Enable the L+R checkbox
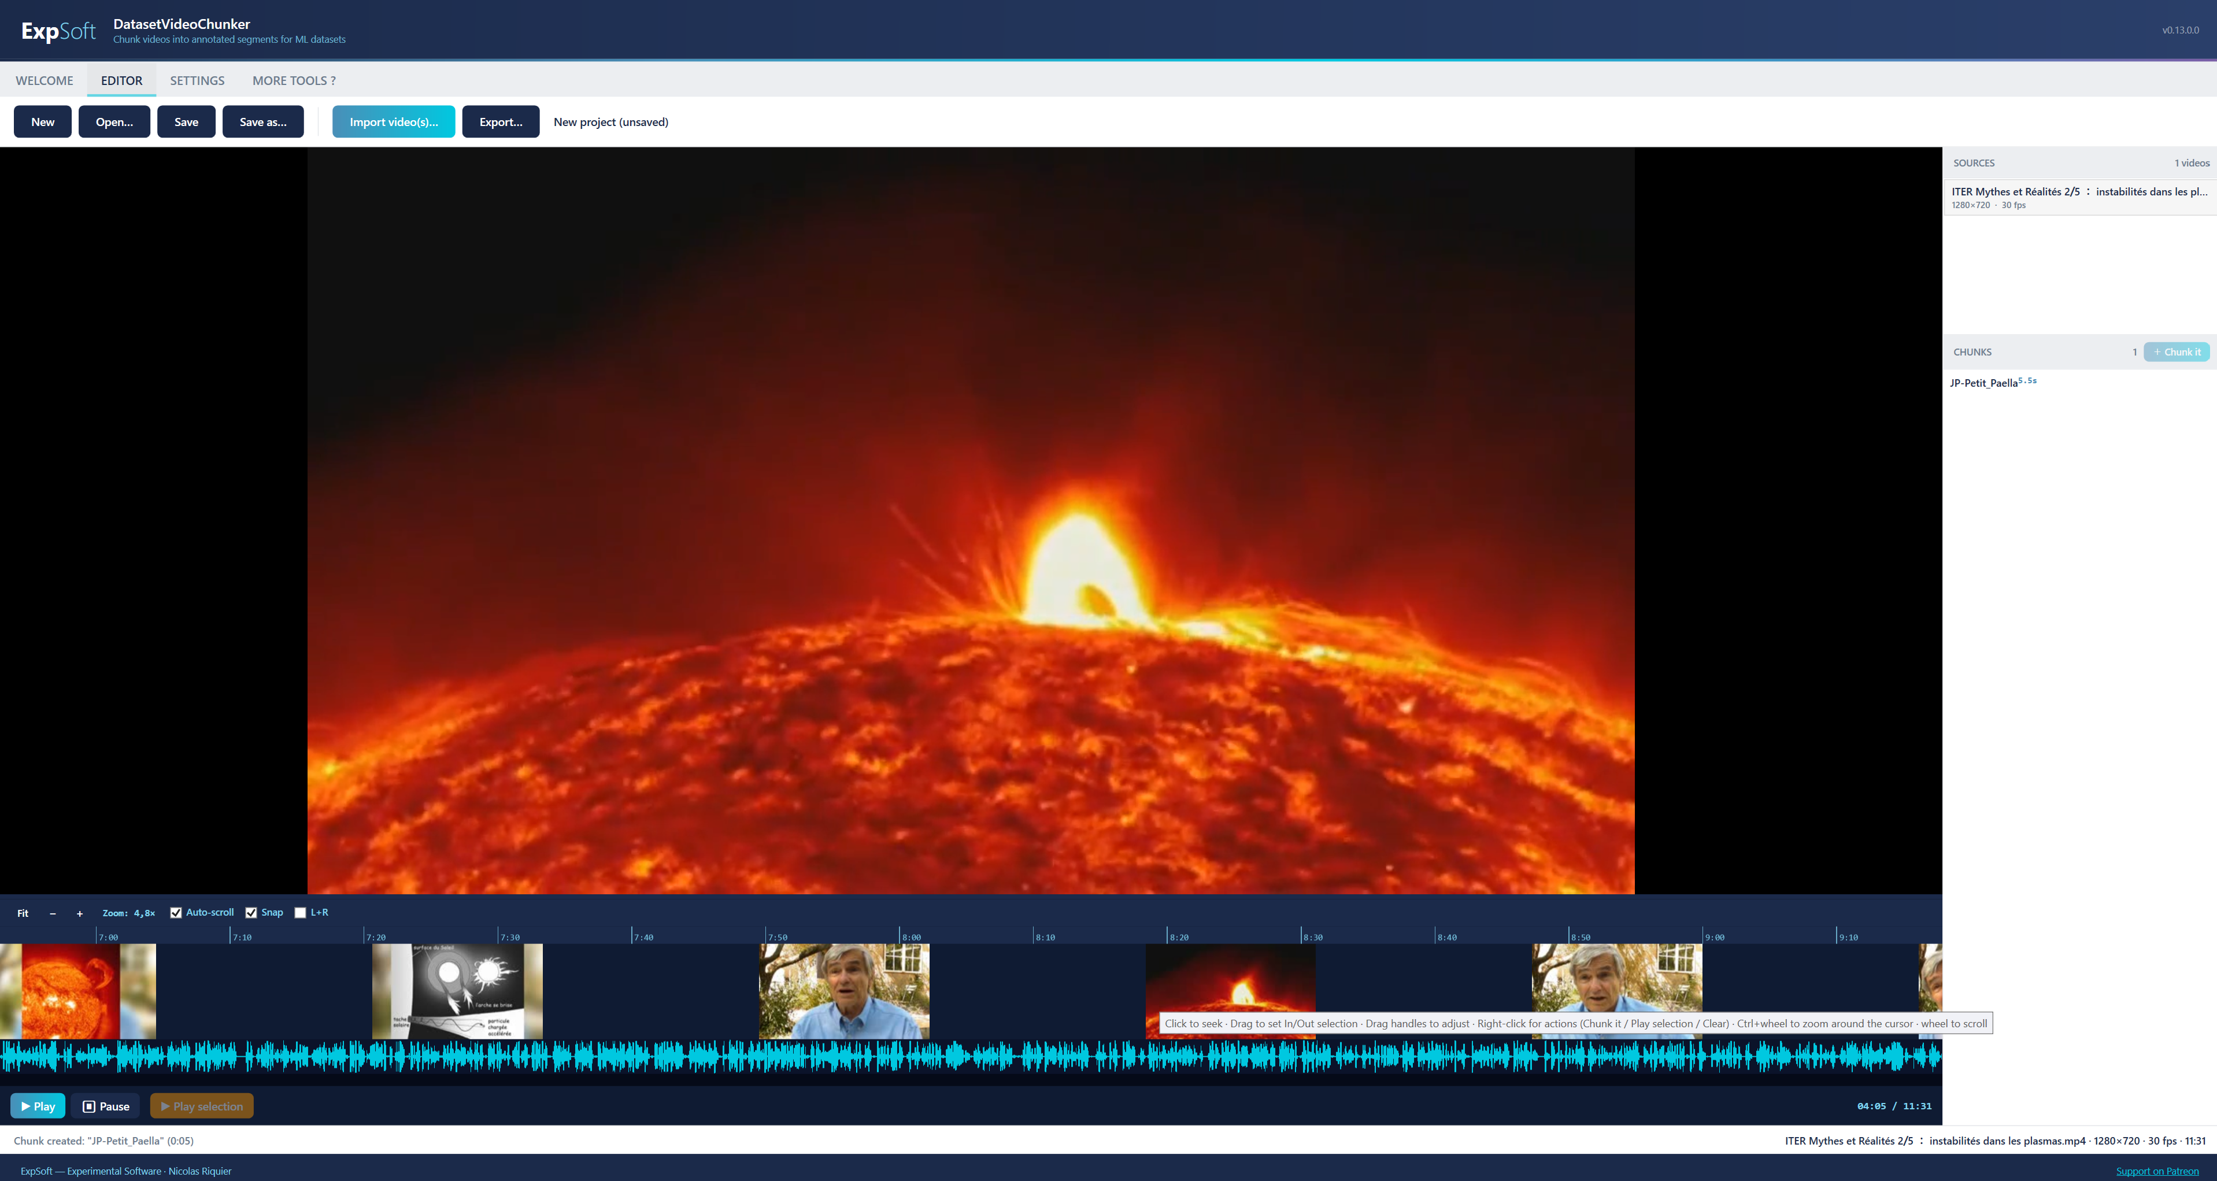 tap(301, 912)
